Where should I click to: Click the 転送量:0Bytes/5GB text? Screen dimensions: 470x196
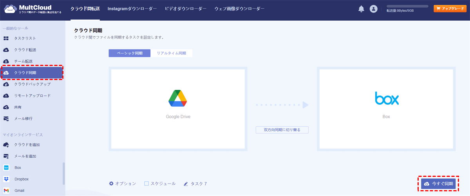(400, 11)
